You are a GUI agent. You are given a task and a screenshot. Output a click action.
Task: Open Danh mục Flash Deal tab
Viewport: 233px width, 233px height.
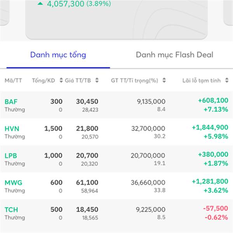(x=174, y=55)
